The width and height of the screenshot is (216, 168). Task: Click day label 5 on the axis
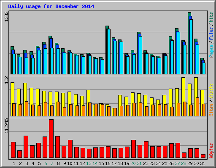[x=39, y=163]
